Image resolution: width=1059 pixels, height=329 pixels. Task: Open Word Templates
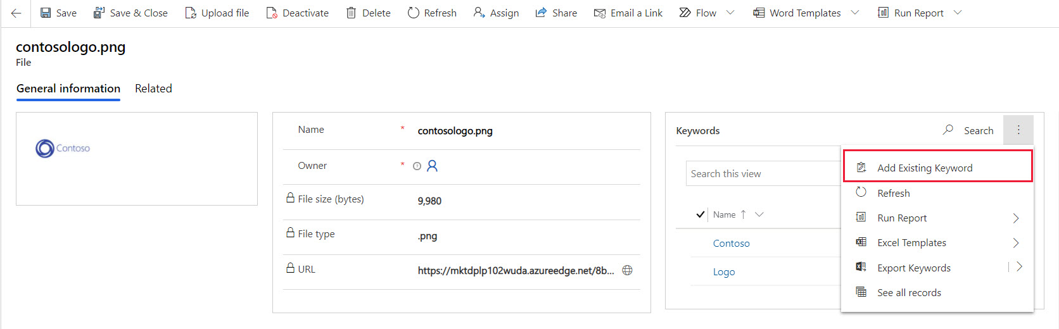click(797, 13)
